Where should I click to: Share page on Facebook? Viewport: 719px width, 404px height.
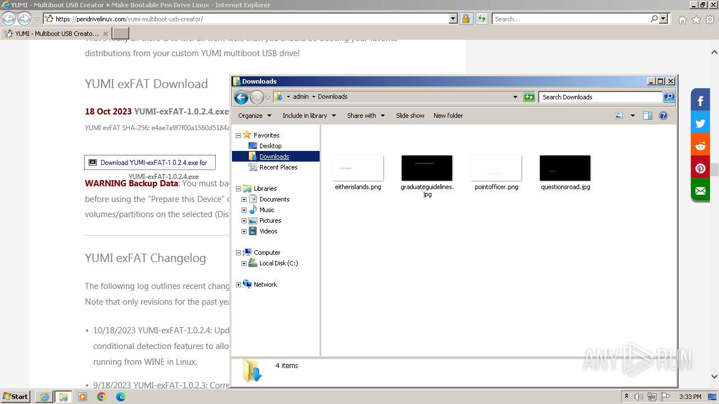(700, 101)
